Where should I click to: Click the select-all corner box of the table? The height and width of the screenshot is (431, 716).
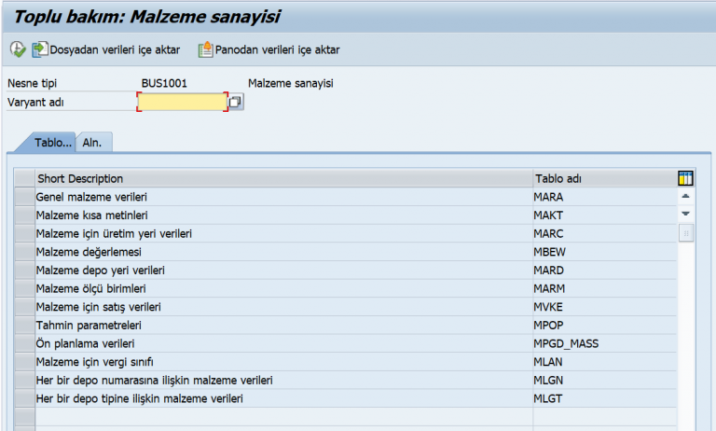point(24,178)
